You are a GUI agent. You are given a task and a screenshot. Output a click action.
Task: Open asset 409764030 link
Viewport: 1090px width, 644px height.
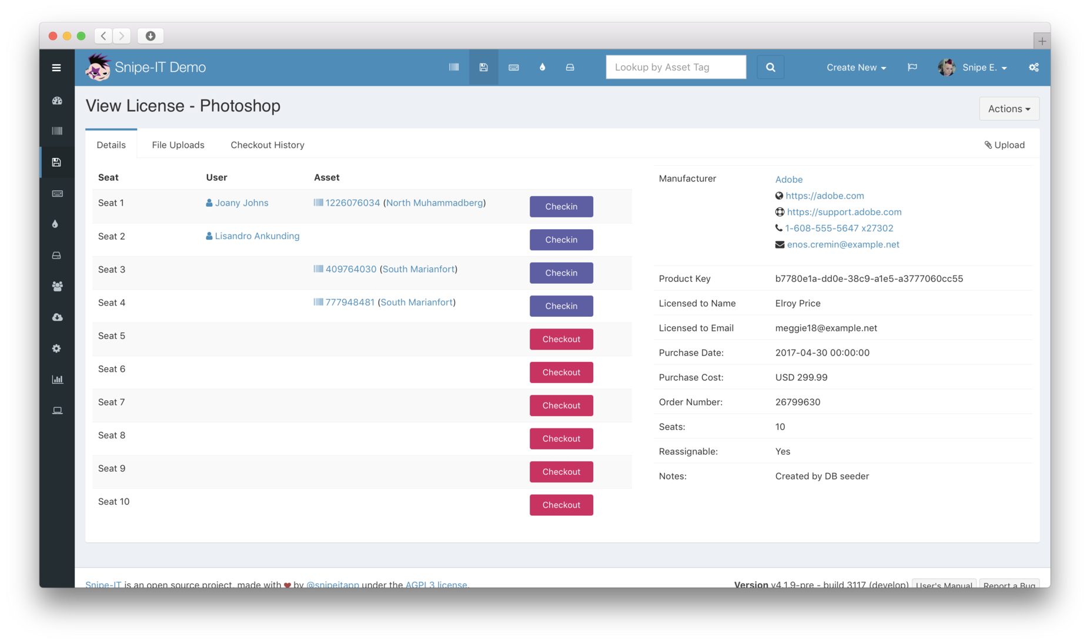(351, 269)
